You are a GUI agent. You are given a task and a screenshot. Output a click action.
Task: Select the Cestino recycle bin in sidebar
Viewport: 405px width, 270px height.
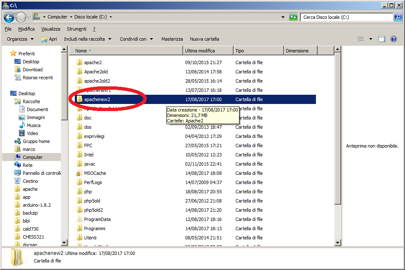pos(30,181)
